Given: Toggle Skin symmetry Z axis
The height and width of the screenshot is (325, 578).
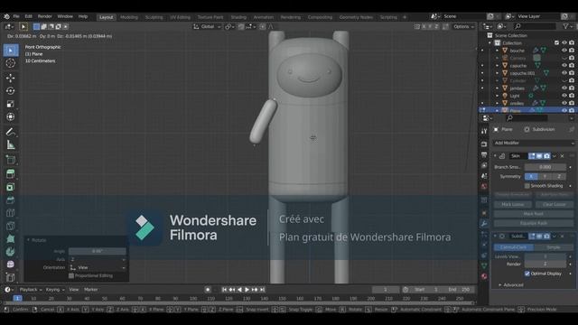Looking at the screenshot, I should point(559,177).
